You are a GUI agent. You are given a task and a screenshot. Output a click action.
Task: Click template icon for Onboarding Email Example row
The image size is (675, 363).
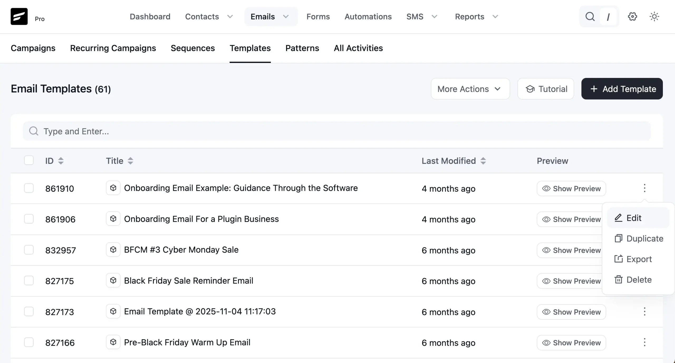[x=113, y=188]
